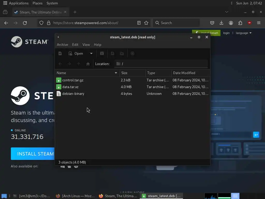
Task: Open the System menu in top panel
Action: click(x=52, y=3)
